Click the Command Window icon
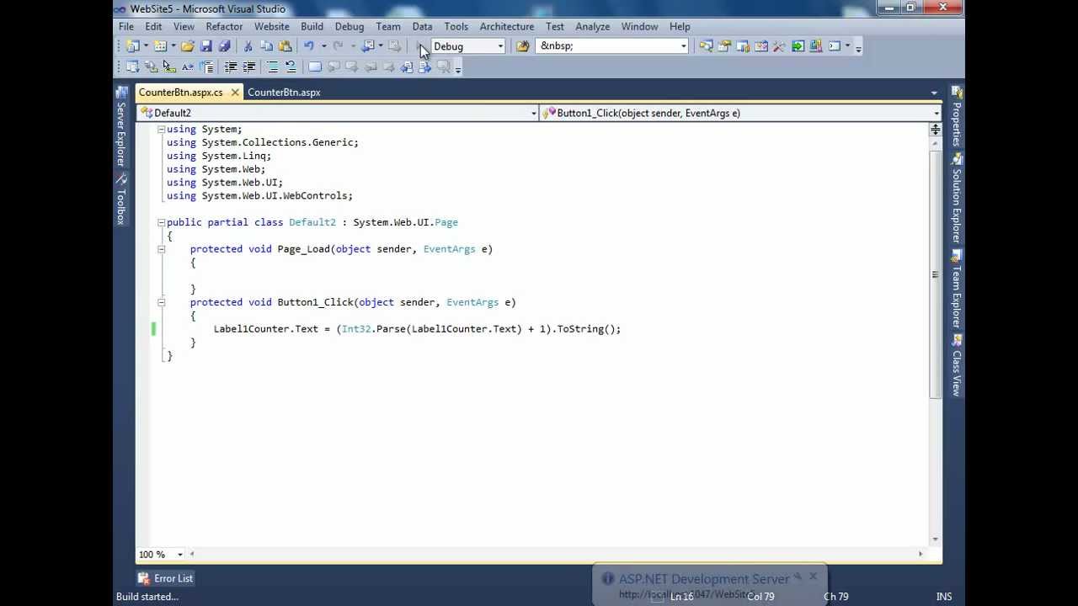 [835, 46]
